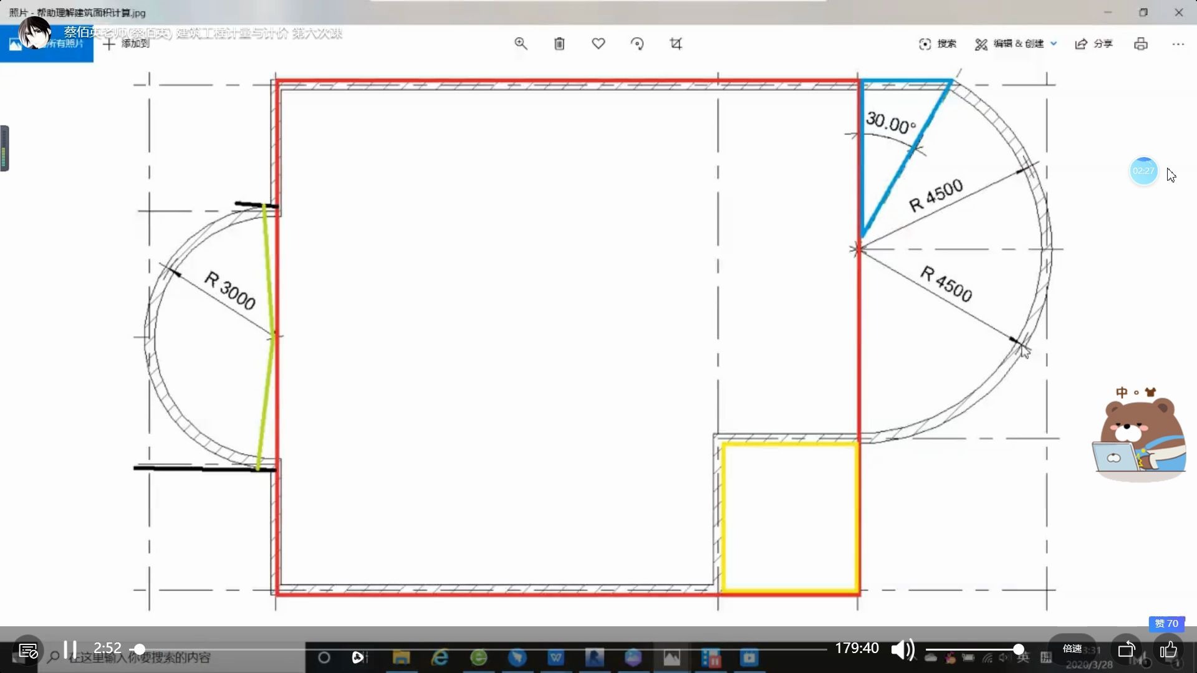Open the crop tool
The width and height of the screenshot is (1197, 673).
click(676, 44)
